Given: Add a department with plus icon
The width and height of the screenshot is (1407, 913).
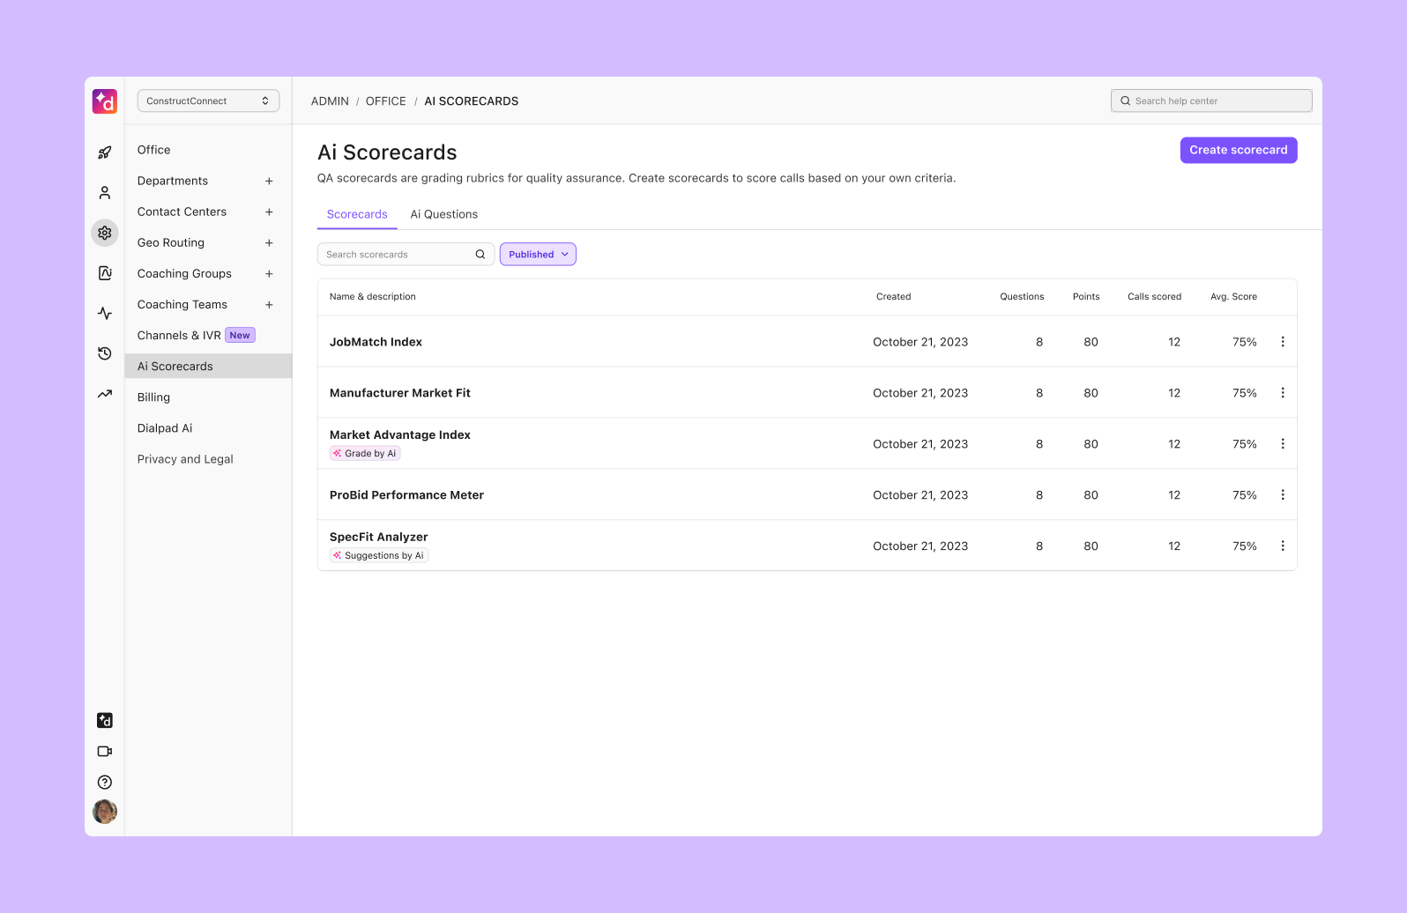Looking at the screenshot, I should (x=269, y=181).
